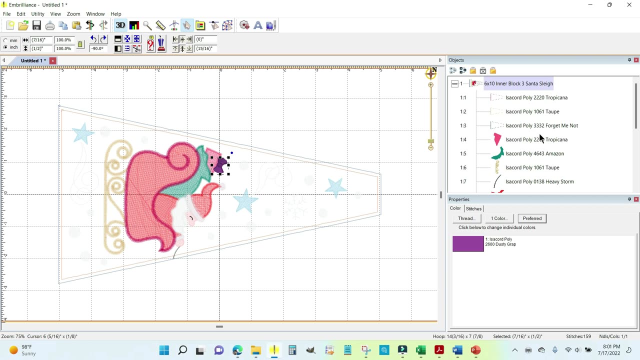Open Windows Start menu on taskbar
The height and width of the screenshot is (360, 640).
click(164, 350)
